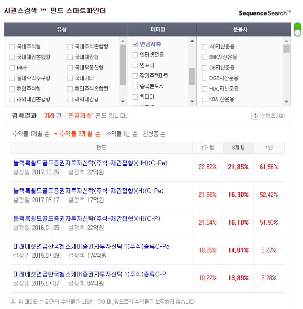Click up arrow of 유형 list scrollbar
The height and width of the screenshot is (309, 303).
pos(123,41)
